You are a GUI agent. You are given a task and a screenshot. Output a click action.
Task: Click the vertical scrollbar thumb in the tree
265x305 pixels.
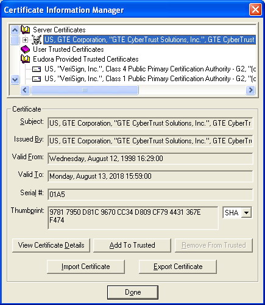click(x=15, y=40)
